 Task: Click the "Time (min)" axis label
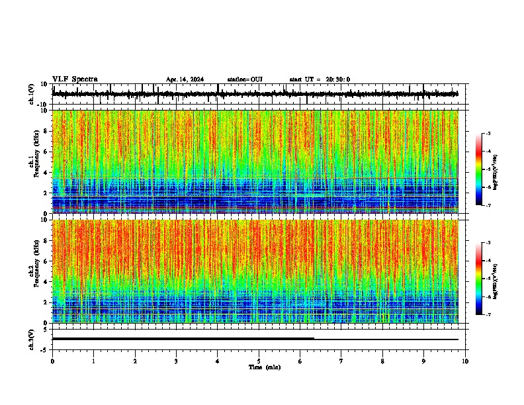pyautogui.click(x=265, y=367)
